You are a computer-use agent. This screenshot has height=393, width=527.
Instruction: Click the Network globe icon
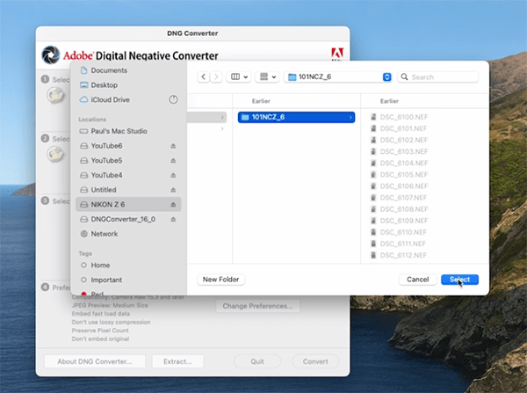pos(83,234)
